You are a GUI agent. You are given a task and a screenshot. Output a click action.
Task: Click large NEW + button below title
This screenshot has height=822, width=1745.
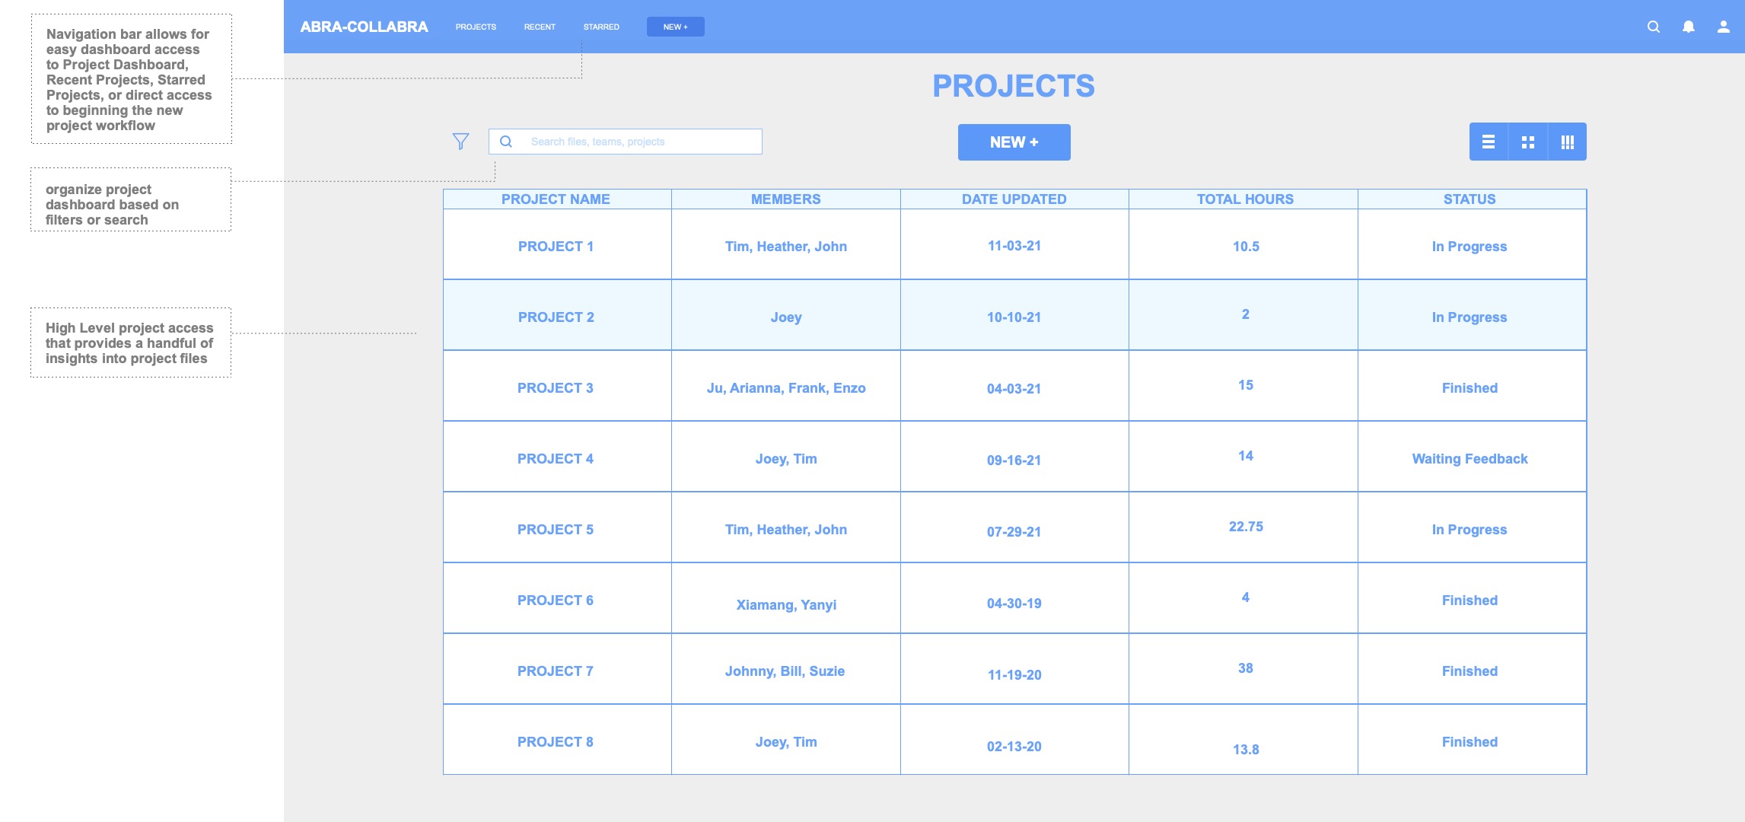click(x=1014, y=142)
